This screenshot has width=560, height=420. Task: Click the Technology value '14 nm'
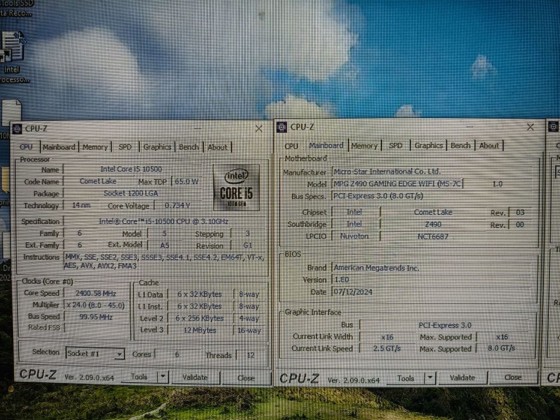(x=82, y=205)
